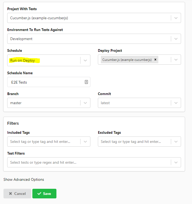The image size is (192, 204).
Task: Click the Filters section heading
Action: click(x=13, y=123)
